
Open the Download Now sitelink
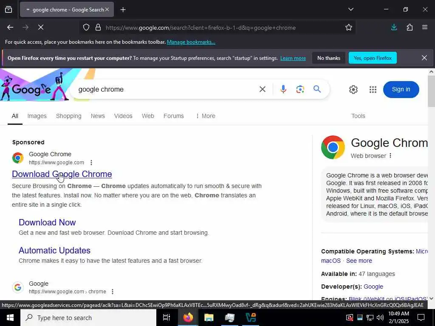pyautogui.click(x=47, y=222)
